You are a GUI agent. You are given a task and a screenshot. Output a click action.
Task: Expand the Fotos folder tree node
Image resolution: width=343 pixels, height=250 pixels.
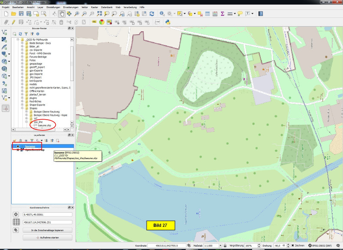point(22,60)
